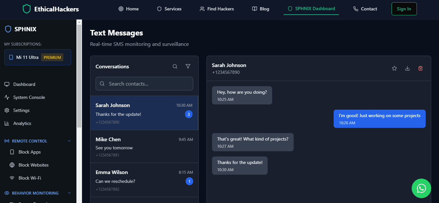
Task: Download the Sarah Johnson conversation
Action: (x=407, y=68)
